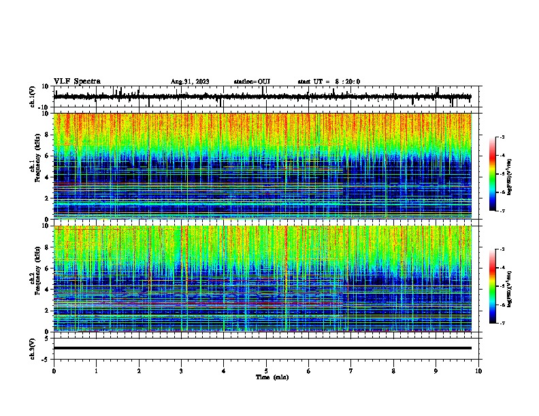Click the "-7" tick on ch.1 color bar

click(x=502, y=211)
